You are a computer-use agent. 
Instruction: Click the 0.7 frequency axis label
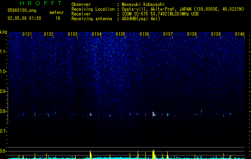pyautogui.click(x=3, y=131)
